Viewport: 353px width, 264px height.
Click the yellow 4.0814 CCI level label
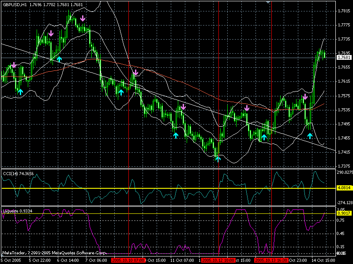(x=344, y=188)
